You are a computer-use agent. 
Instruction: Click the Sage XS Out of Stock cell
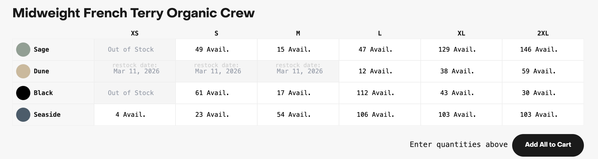(135, 50)
